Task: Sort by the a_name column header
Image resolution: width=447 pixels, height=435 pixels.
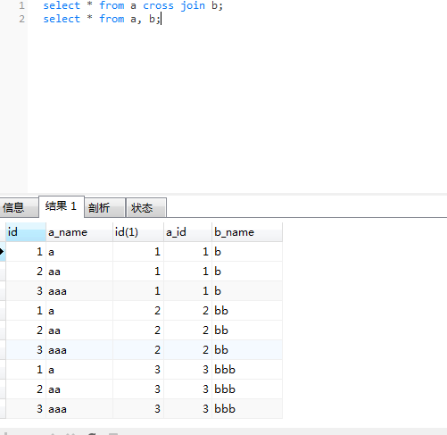Action: coord(79,232)
